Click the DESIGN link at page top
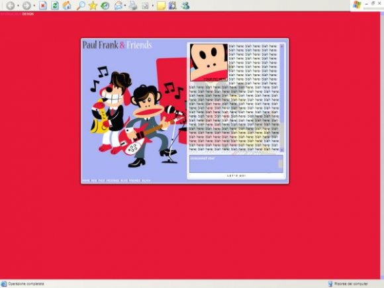 point(28,14)
